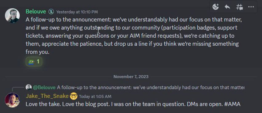Click the Yesterday at 10:10 PM timestamp
This screenshot has width=262, height=113.
[x=77, y=12]
